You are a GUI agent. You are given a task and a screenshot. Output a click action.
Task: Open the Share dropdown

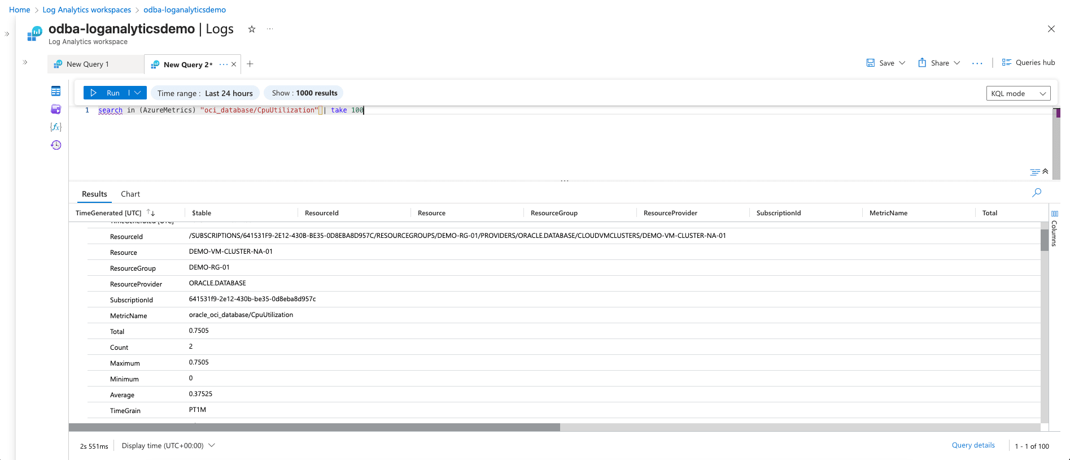pos(939,63)
